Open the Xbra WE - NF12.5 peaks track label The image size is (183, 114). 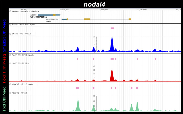point(22,84)
